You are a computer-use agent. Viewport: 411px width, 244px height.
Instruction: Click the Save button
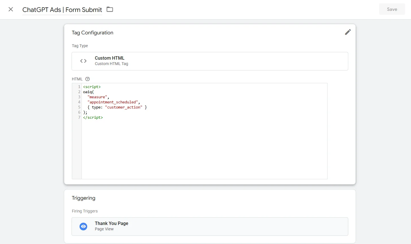click(x=392, y=9)
